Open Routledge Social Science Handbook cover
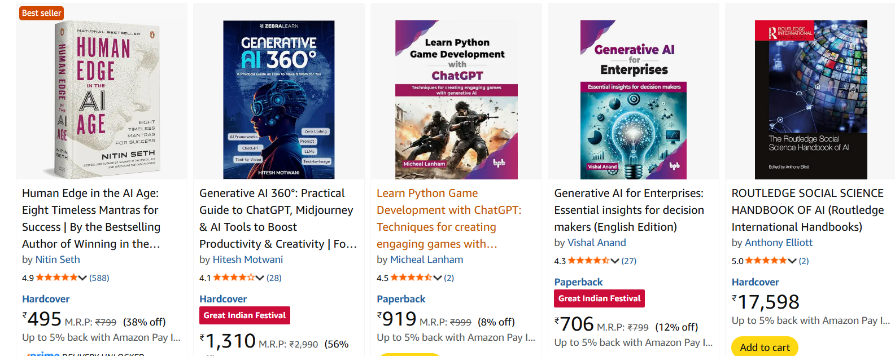Image resolution: width=895 pixels, height=356 pixels. (811, 100)
